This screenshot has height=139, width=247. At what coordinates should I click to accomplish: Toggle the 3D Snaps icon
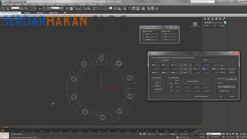(76, 8)
